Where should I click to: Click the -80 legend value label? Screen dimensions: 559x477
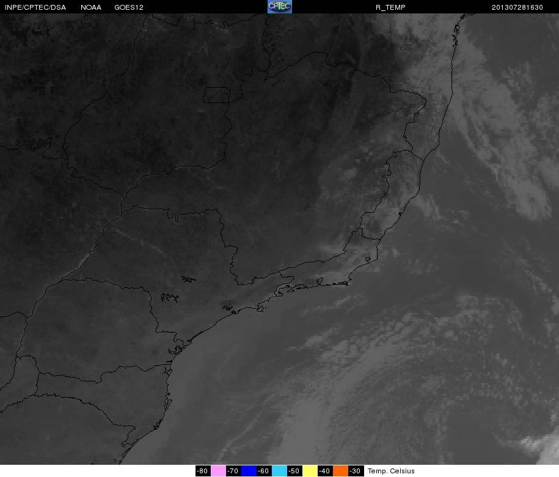(x=203, y=471)
